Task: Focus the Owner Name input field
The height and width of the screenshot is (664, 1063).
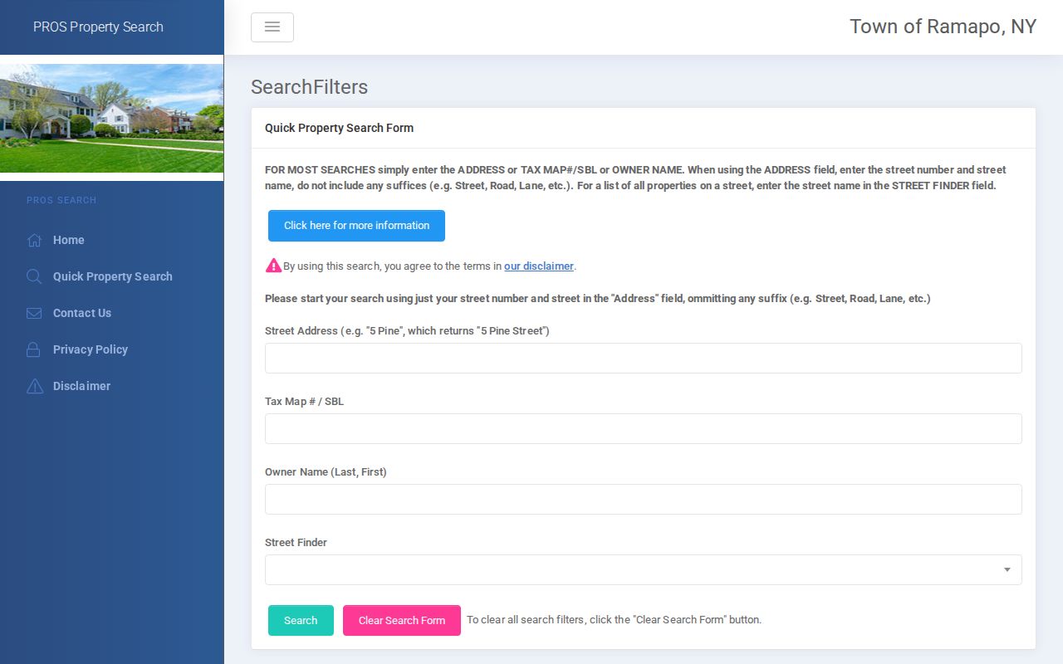Action: point(644,500)
